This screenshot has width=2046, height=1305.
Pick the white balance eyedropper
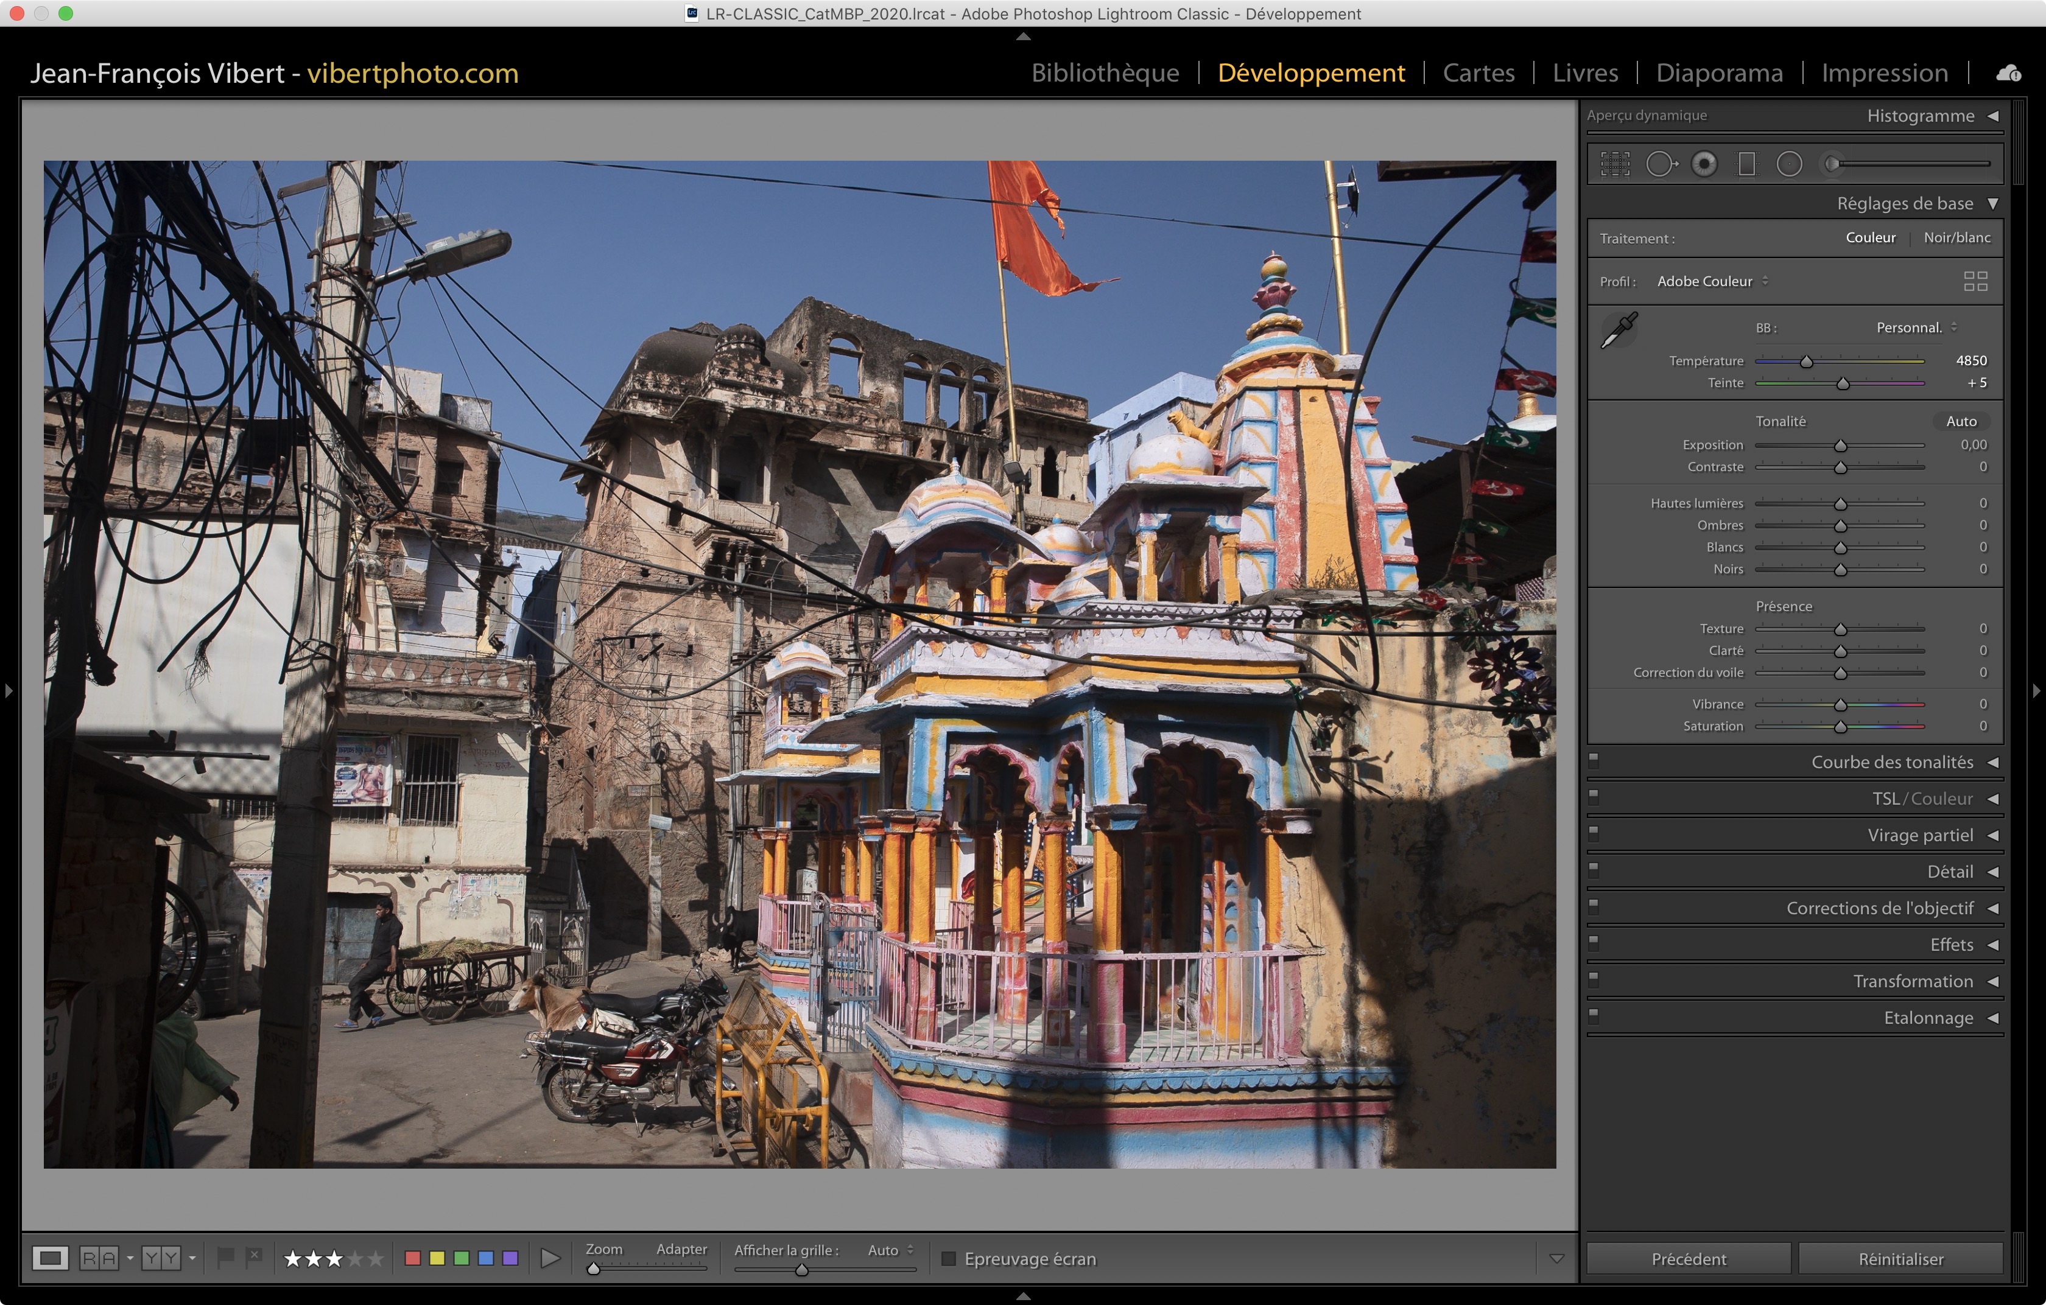coord(1619,331)
